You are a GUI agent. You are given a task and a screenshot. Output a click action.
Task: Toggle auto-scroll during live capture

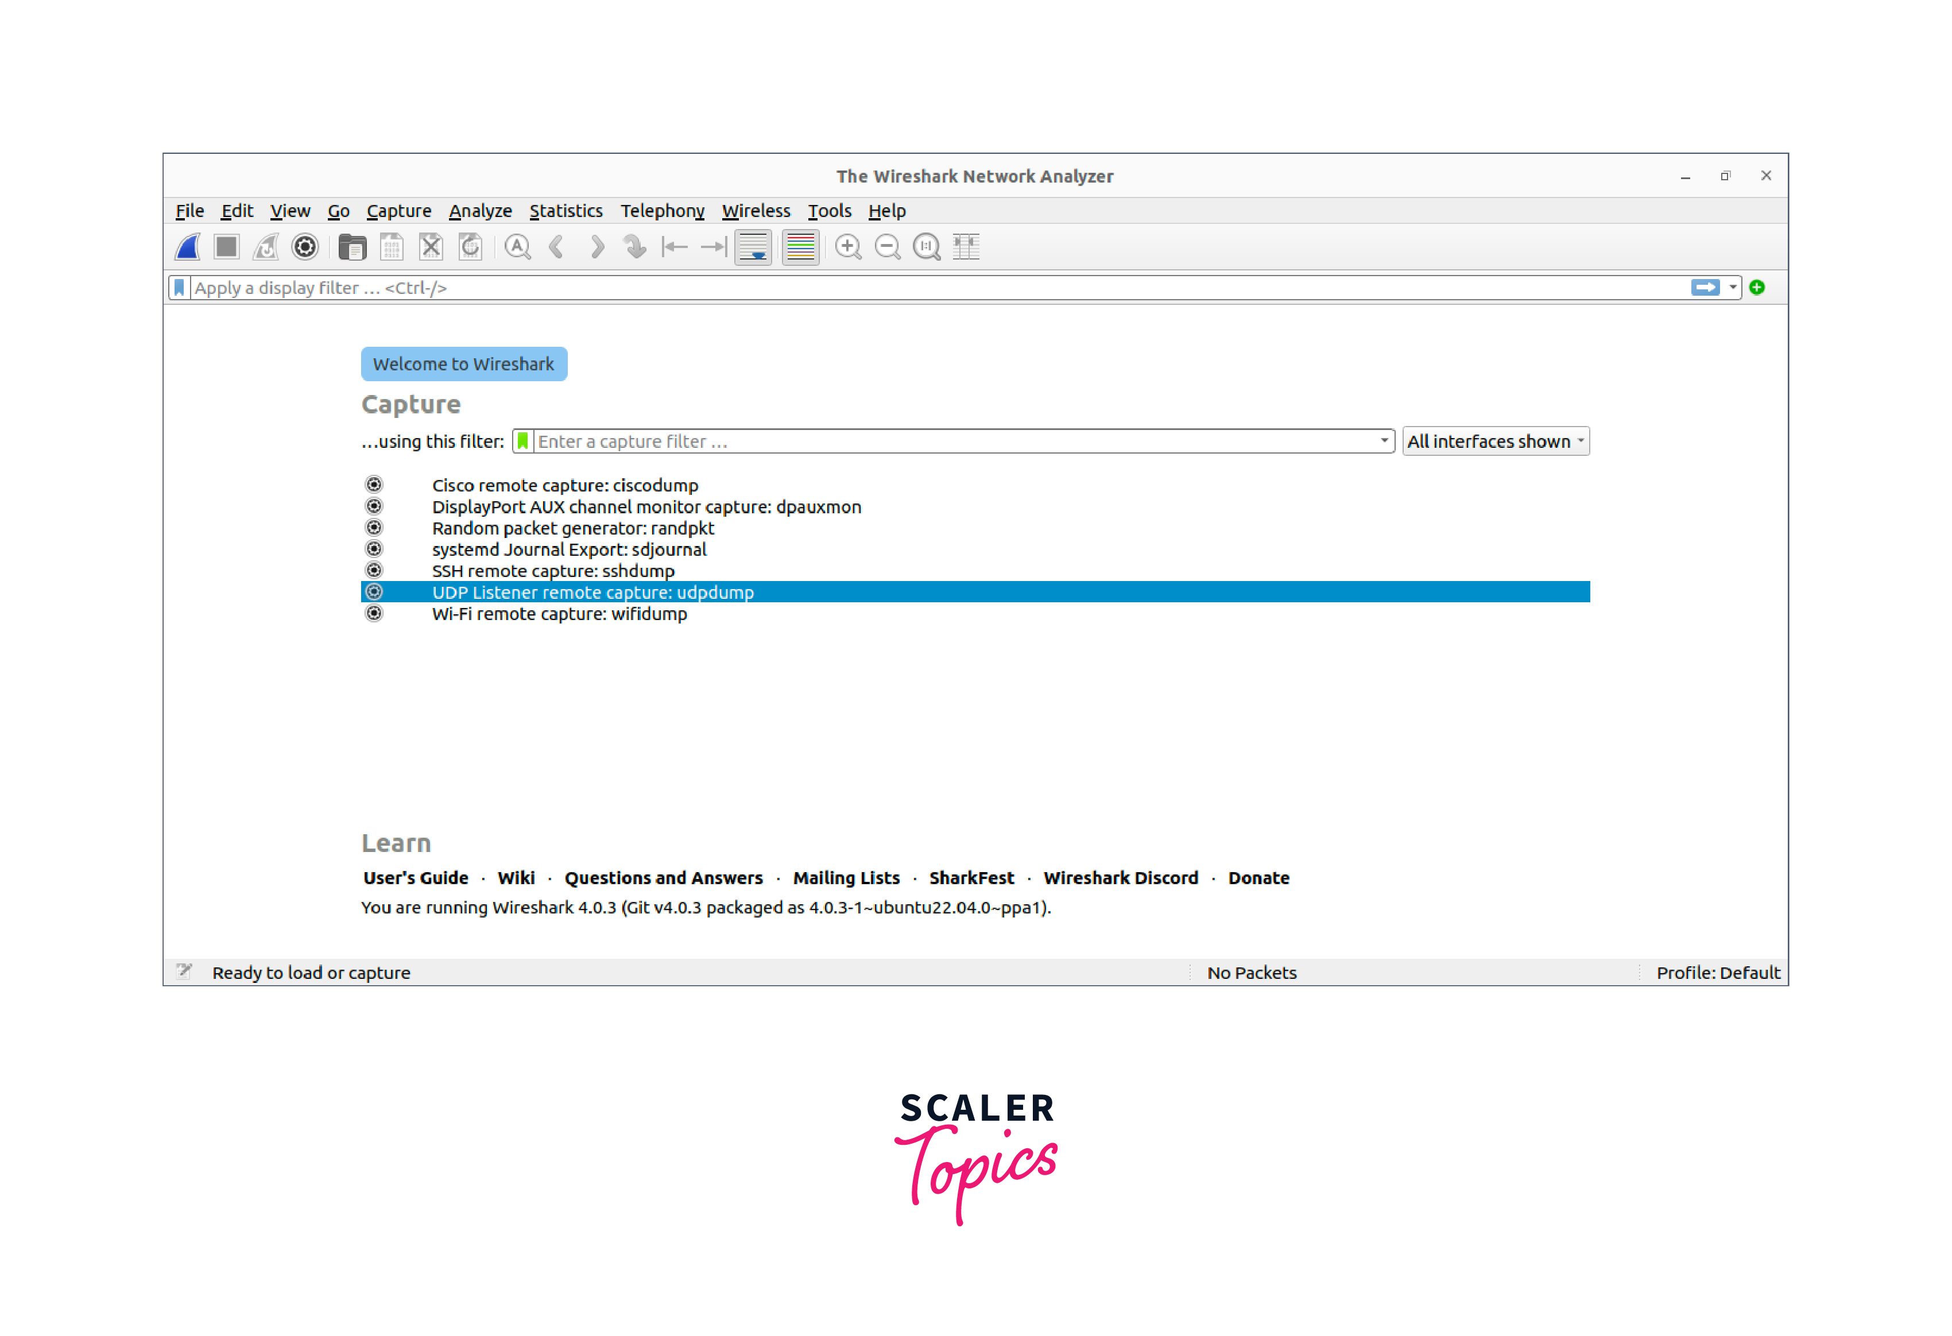coord(753,247)
